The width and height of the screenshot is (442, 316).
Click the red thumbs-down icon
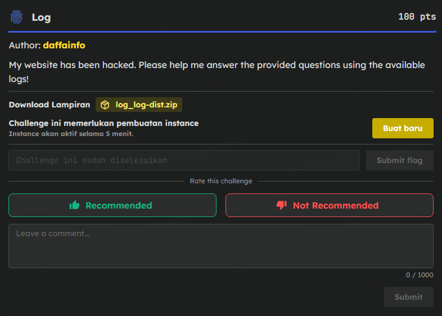pyautogui.click(x=282, y=205)
